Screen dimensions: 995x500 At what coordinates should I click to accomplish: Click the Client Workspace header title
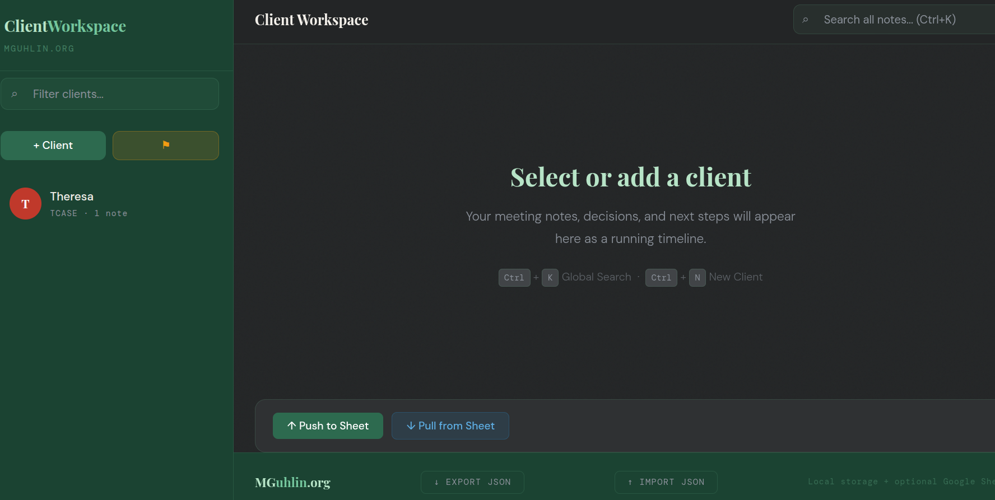[311, 20]
